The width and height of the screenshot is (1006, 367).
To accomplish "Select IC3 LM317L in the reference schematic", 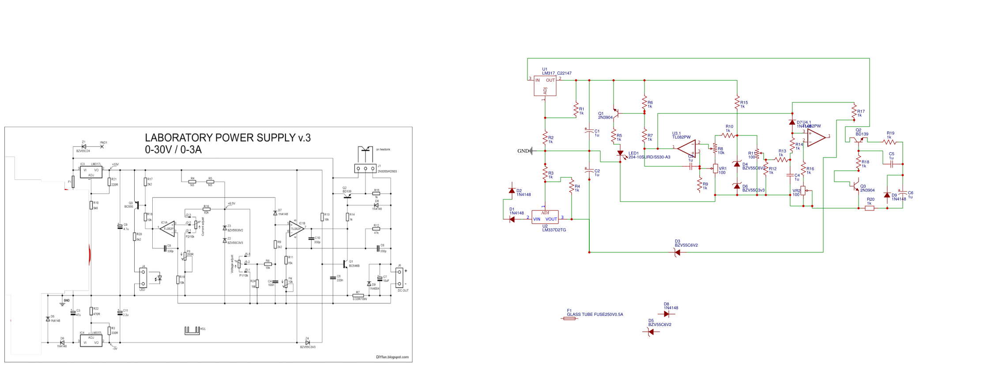I will 91,172.
